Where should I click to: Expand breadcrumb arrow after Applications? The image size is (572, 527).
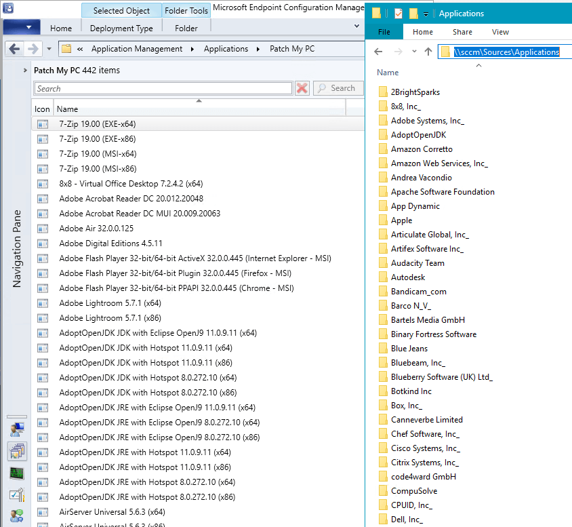tap(258, 49)
